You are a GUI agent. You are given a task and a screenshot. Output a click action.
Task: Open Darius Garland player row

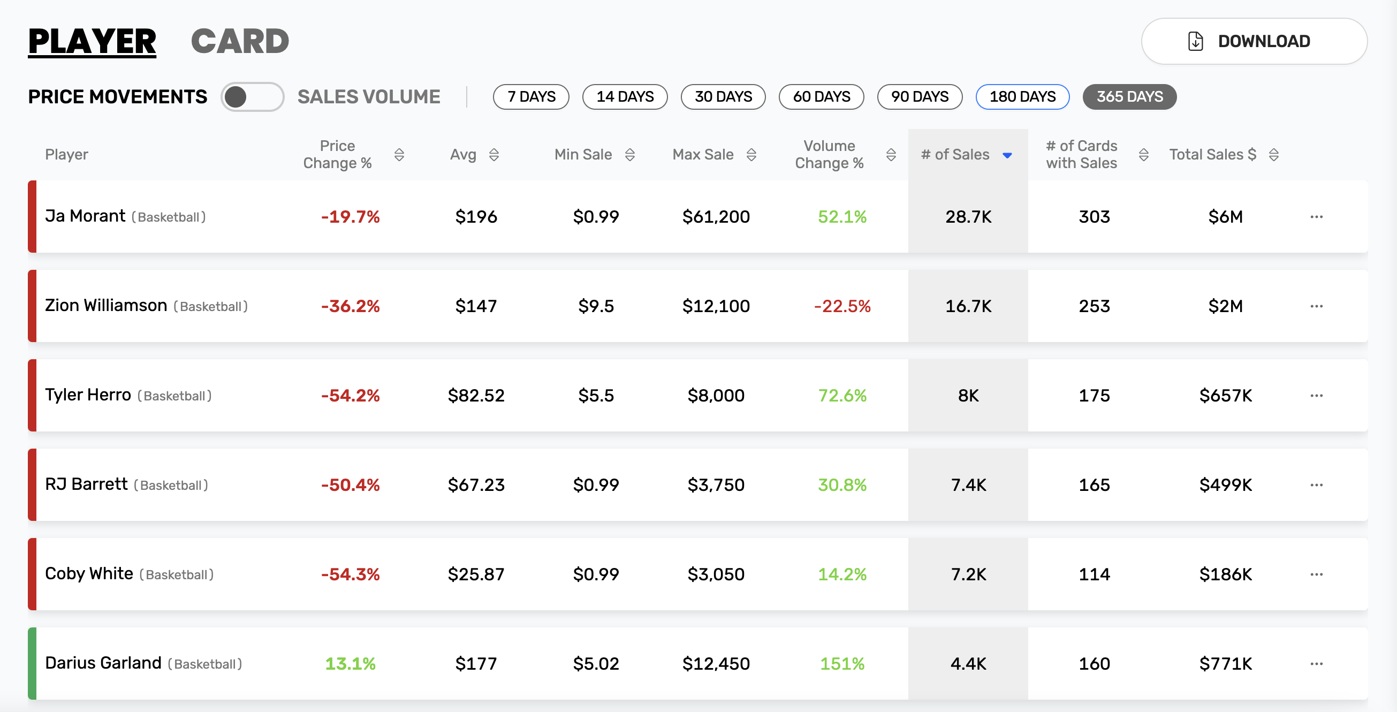(x=698, y=664)
